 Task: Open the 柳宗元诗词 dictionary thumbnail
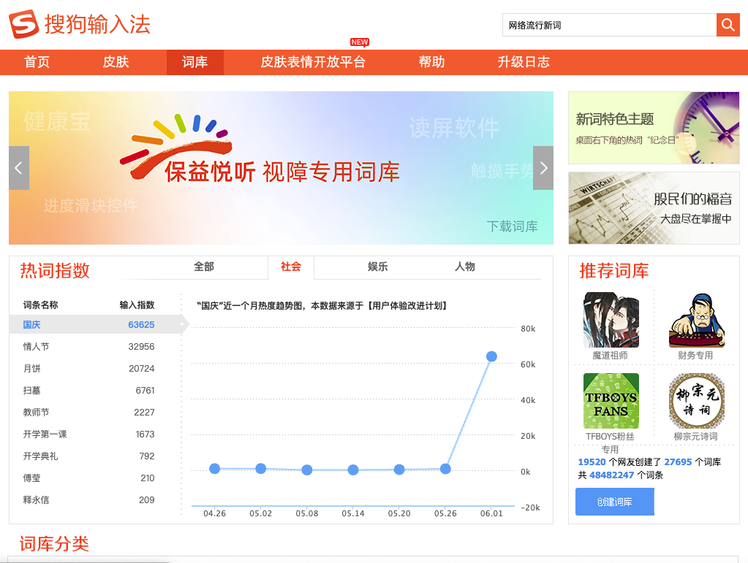[x=697, y=401]
